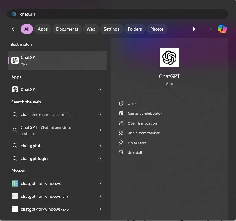Open the Copilot icon

222,29
